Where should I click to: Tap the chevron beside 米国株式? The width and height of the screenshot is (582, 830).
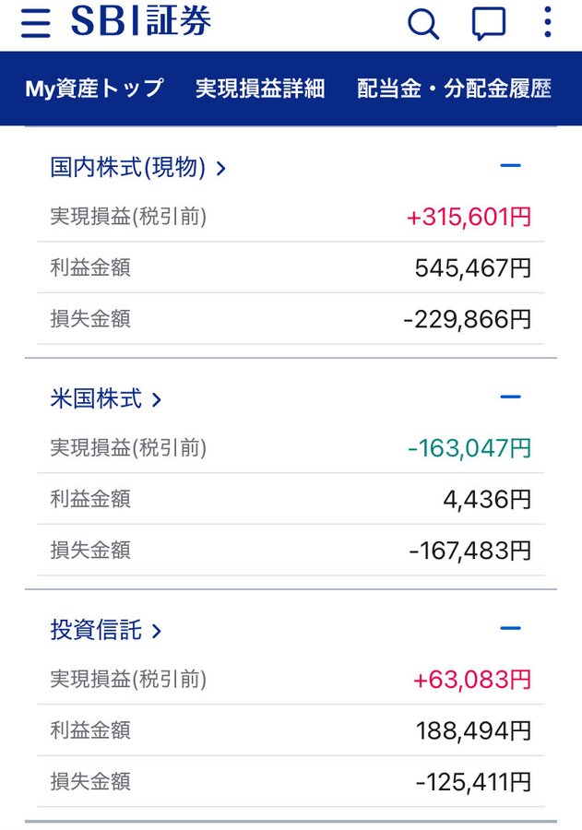pyautogui.click(x=156, y=399)
